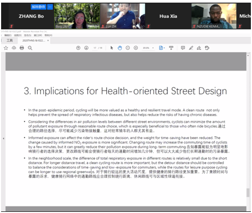The height and width of the screenshot is (213, 252).
Task: Click the read mode keyboard icon
Action: coord(171,48)
